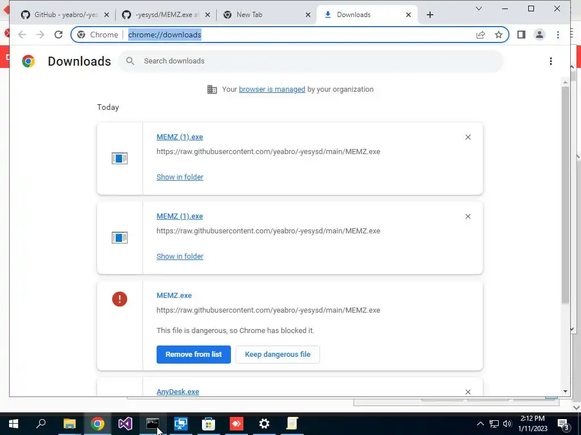581x435 pixels.
Task: Close the Downloads tab
Action: (x=409, y=15)
